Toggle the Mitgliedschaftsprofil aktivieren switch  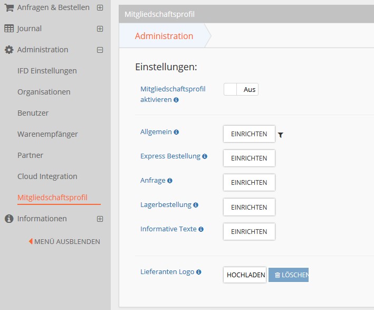[x=241, y=89]
